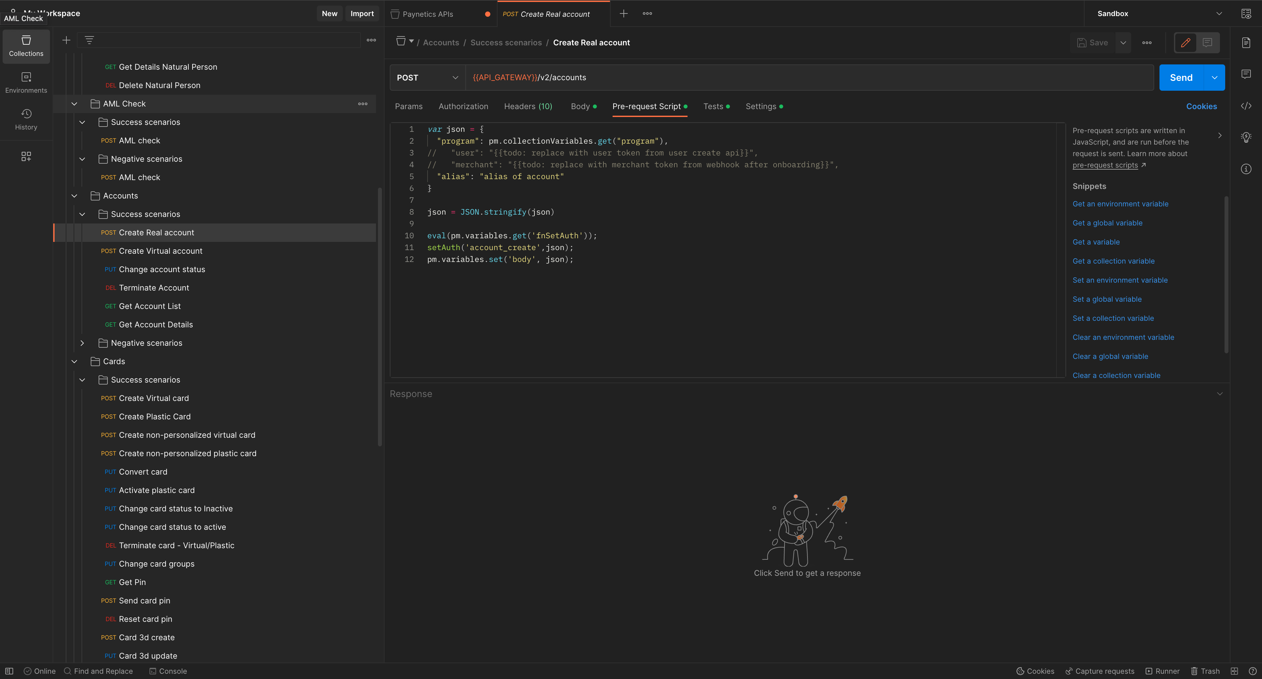
Task: Expand the Negative scenarios folder under Accounts
Action: click(82, 343)
